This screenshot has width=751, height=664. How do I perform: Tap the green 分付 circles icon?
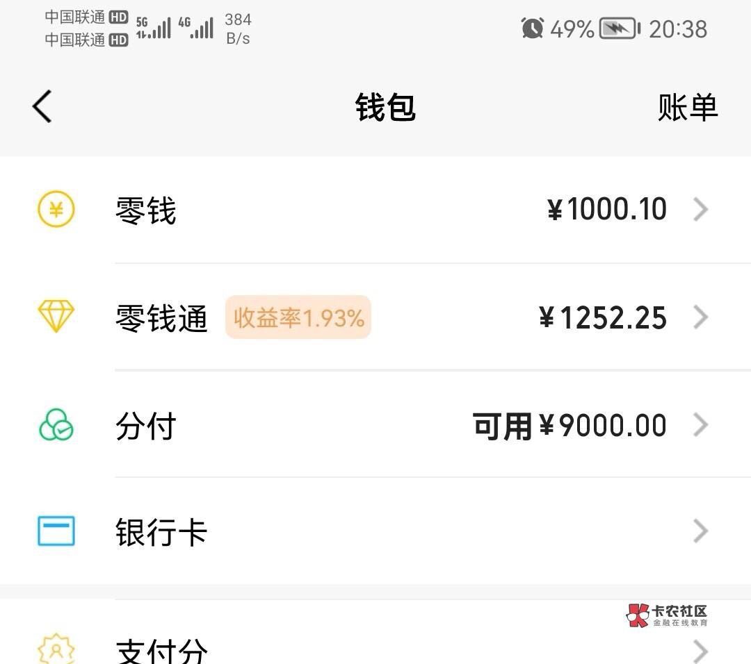tap(56, 425)
